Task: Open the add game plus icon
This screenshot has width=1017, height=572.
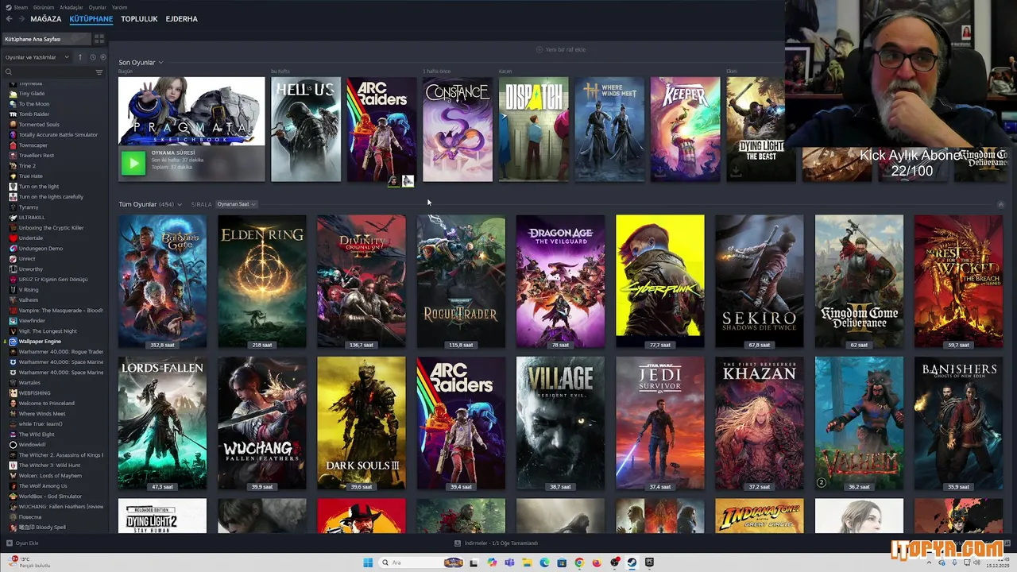Action: [x=10, y=543]
